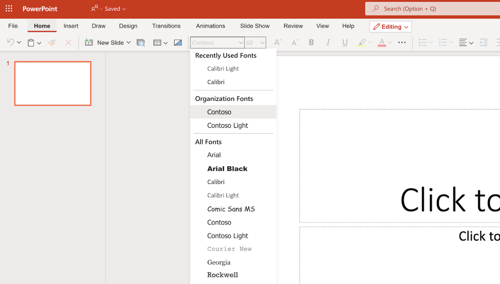Toggle Underline formatting
Screen dimensions: 500x284
345,42
